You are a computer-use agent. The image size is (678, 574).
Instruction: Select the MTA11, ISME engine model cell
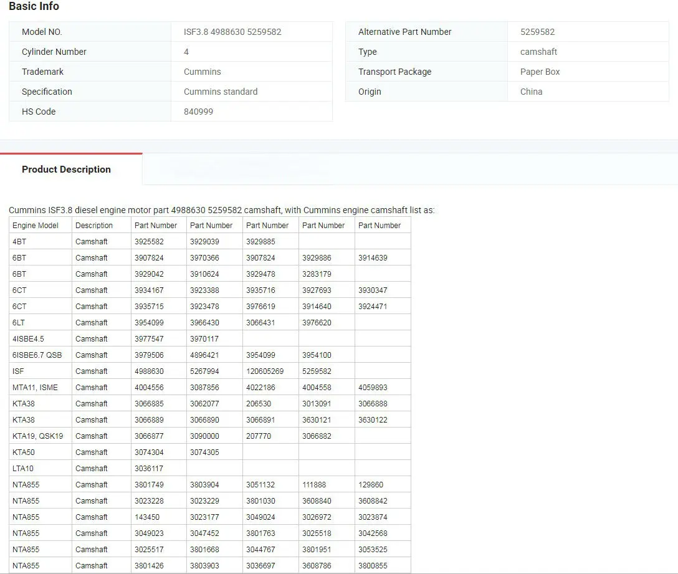(x=35, y=388)
